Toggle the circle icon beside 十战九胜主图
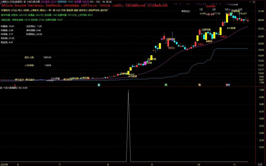266x166 pixels. [x=25, y=2]
